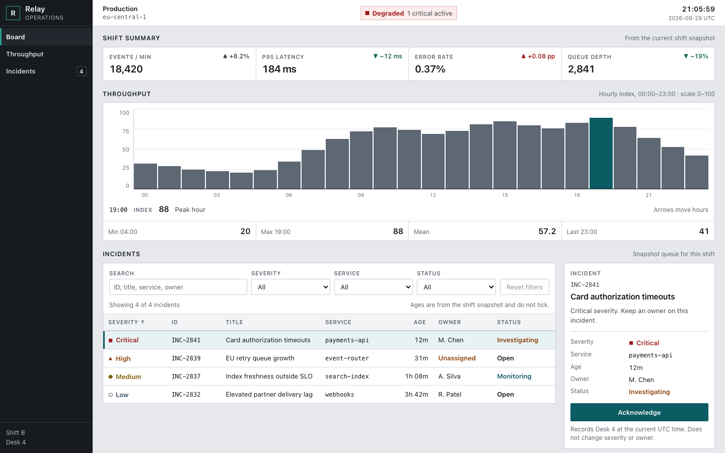The height and width of the screenshot is (453, 725).
Task: Click the High severity triangle icon
Action: coord(111,358)
